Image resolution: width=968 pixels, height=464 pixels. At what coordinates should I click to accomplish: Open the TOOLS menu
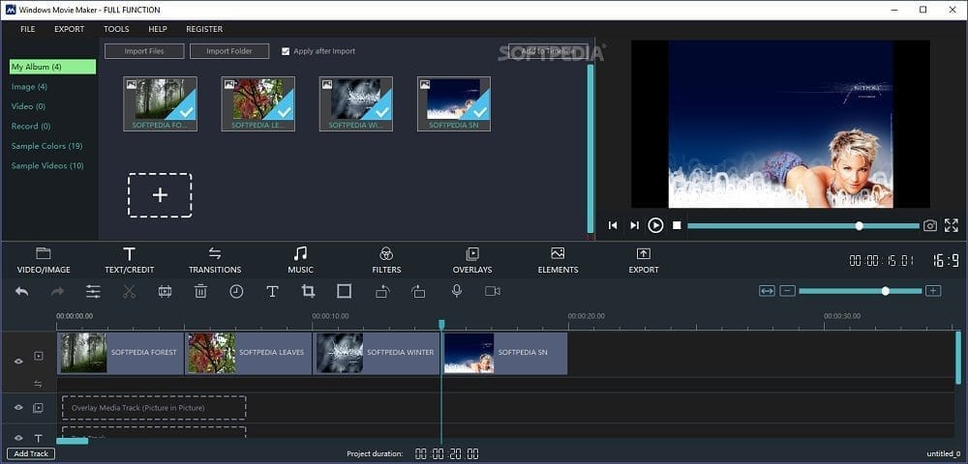pos(116,29)
